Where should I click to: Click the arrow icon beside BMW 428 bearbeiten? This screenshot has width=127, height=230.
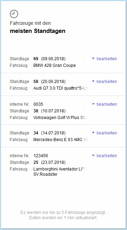click(x=94, y=58)
